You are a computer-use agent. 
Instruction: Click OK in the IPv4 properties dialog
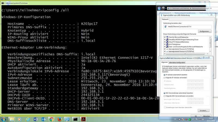click(196, 116)
